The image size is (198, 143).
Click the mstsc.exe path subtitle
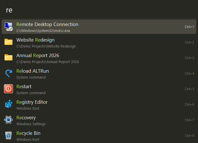(x=43, y=31)
